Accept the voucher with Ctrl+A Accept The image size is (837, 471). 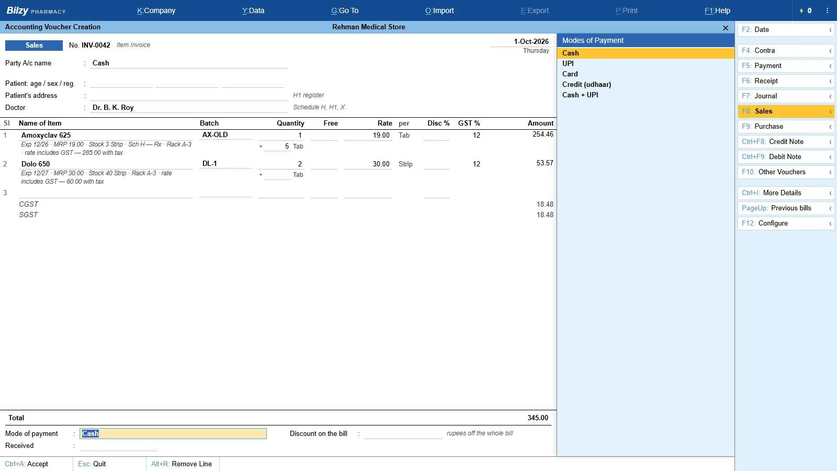[37, 464]
